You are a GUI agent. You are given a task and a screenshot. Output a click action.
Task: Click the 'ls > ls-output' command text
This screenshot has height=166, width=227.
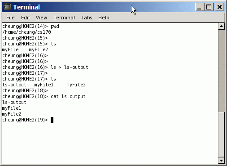(70, 67)
